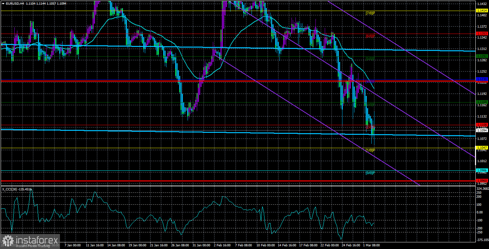The width and height of the screenshot is (489, 249).
Task: Click the 2 Feb 16:00 time label
Action: pos(223,245)
